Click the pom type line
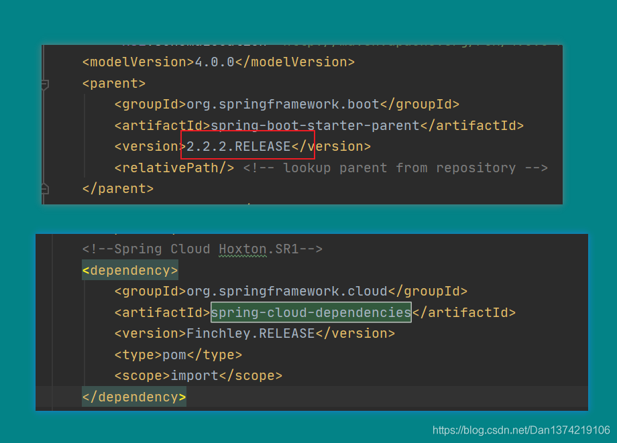The image size is (617, 443). tap(178, 355)
